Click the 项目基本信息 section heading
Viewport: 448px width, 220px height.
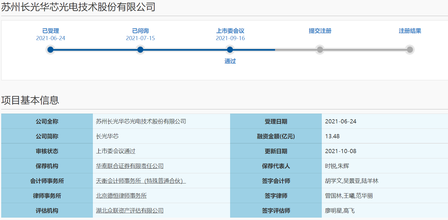pyautogui.click(x=30, y=100)
